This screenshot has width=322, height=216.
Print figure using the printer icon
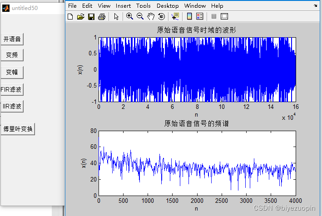tap(102, 17)
